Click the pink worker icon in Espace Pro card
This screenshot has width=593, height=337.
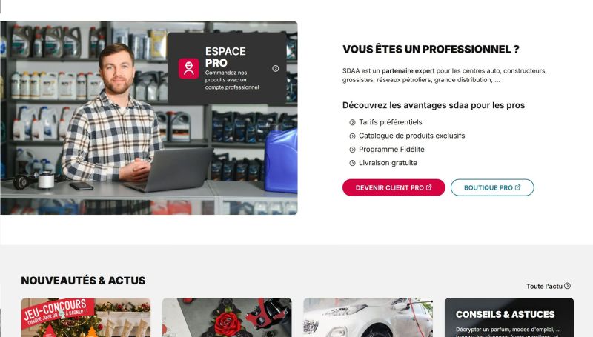[x=189, y=68]
